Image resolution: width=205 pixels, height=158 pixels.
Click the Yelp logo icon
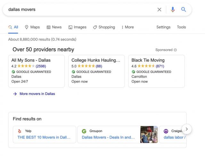(x=20, y=131)
